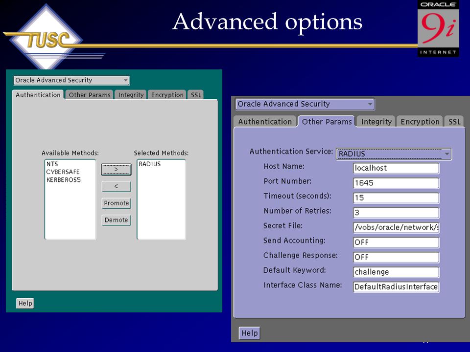Select KERBEROS5 in Available Methods list
The height and width of the screenshot is (352, 470).
tap(64, 180)
